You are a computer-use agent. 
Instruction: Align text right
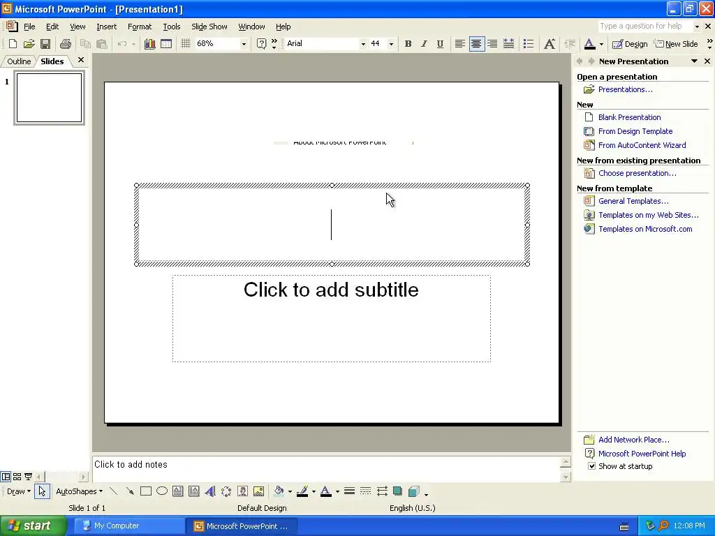[492, 44]
